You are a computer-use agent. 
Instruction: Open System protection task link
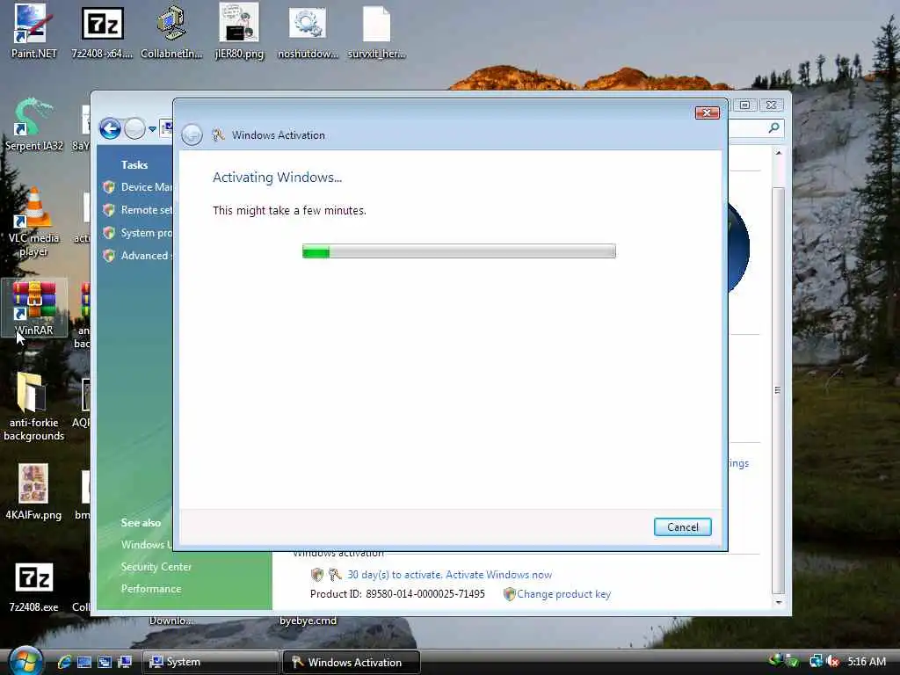[x=147, y=233]
